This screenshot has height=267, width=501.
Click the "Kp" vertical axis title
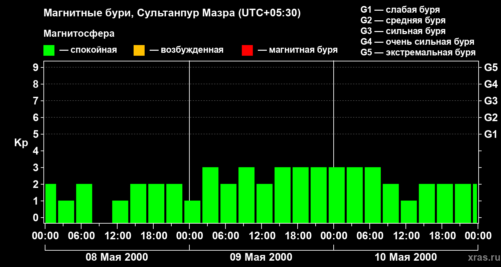pyautogui.click(x=21, y=143)
